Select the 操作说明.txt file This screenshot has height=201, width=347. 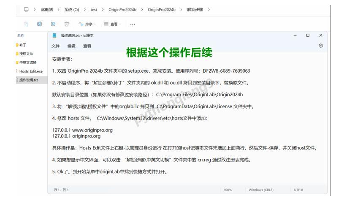[x=32, y=80]
